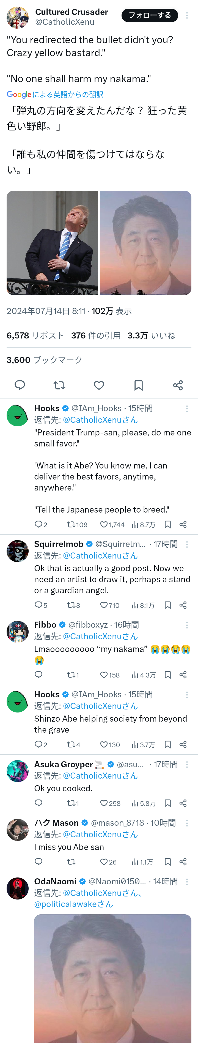Open the 376 quotes list
The image size is (198, 1043).
[96, 335]
